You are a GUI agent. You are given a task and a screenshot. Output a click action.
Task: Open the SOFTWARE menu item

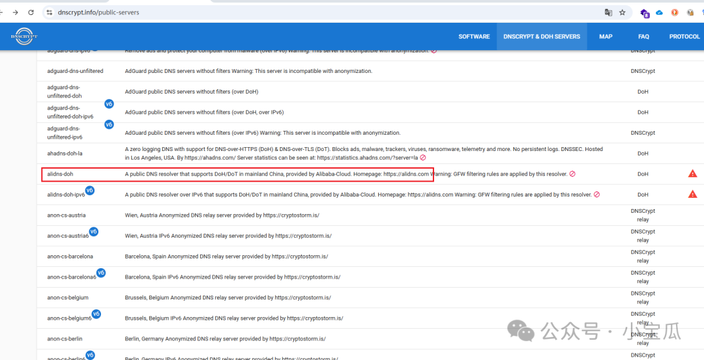click(x=474, y=36)
